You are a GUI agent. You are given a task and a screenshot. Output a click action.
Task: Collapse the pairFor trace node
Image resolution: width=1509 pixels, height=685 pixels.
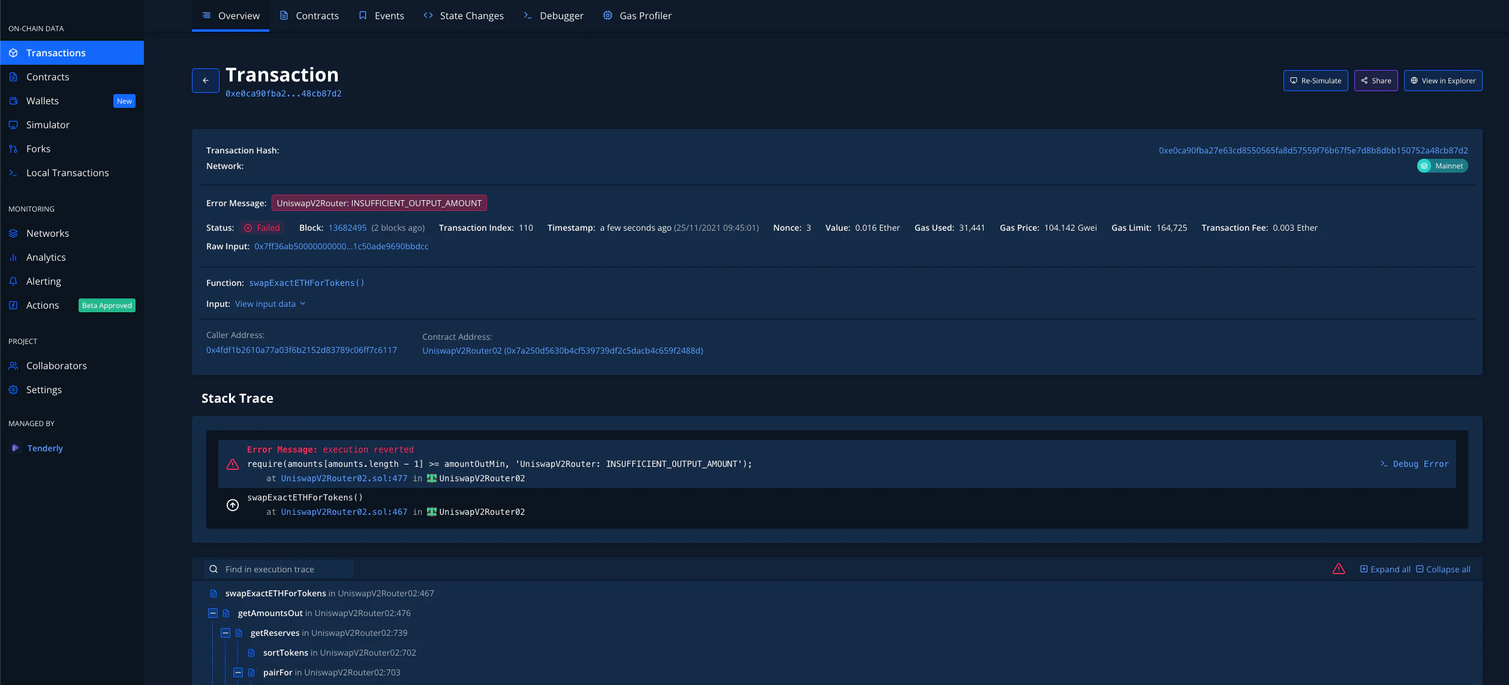click(238, 672)
